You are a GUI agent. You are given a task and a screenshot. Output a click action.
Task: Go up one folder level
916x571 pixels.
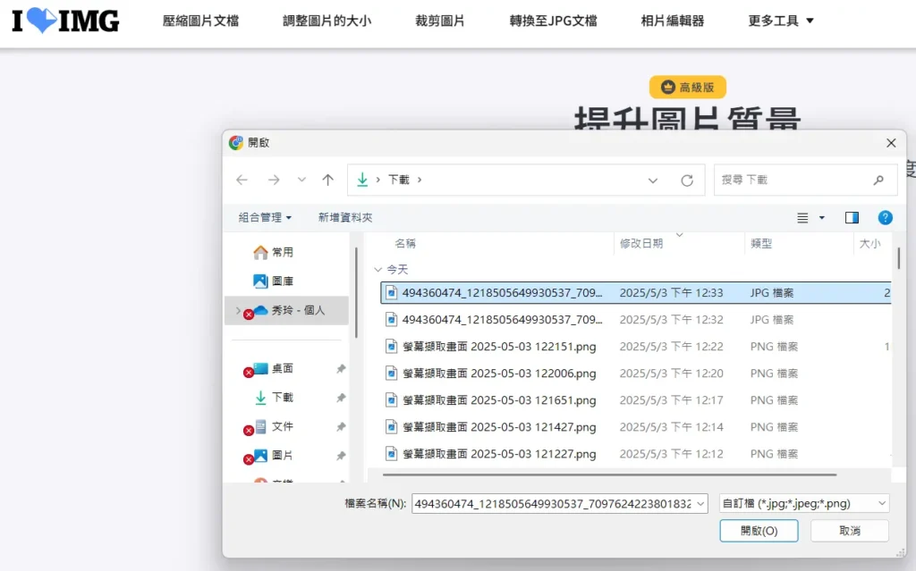(x=327, y=180)
